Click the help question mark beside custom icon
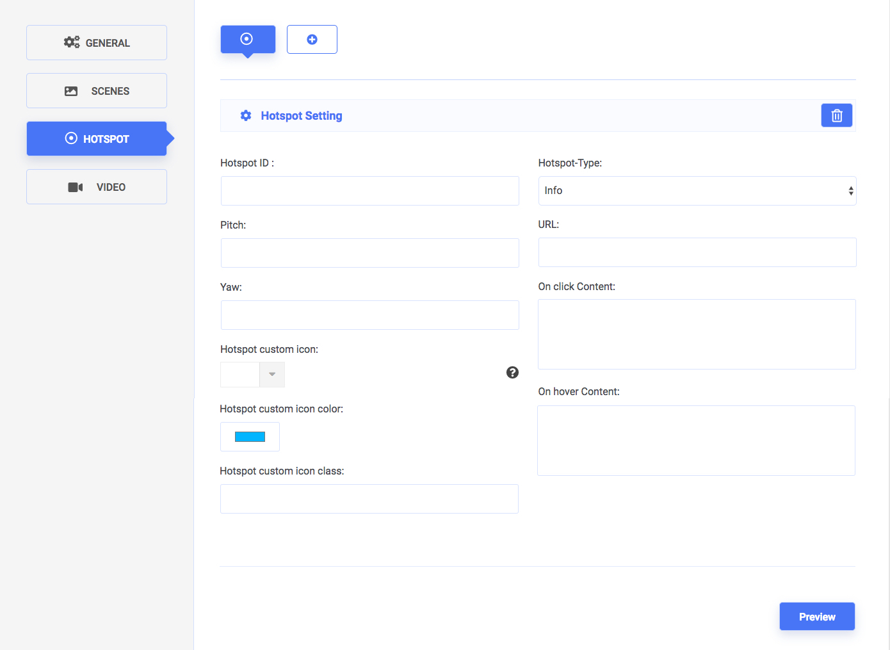 click(512, 372)
